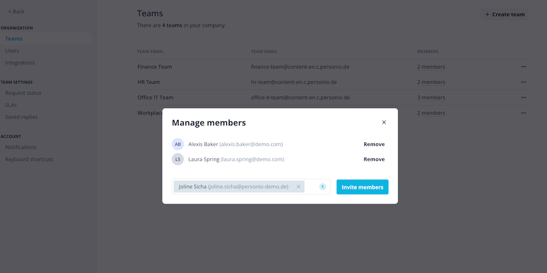This screenshot has height=273, width=547.
Task: Close the Manage members dialog
Action: point(384,122)
